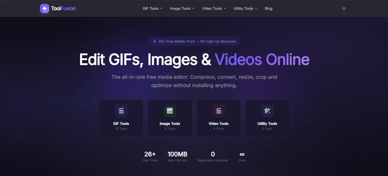This screenshot has height=176, width=388.
Task: Click 'The all-in-one free media editor' description
Action: (194, 81)
